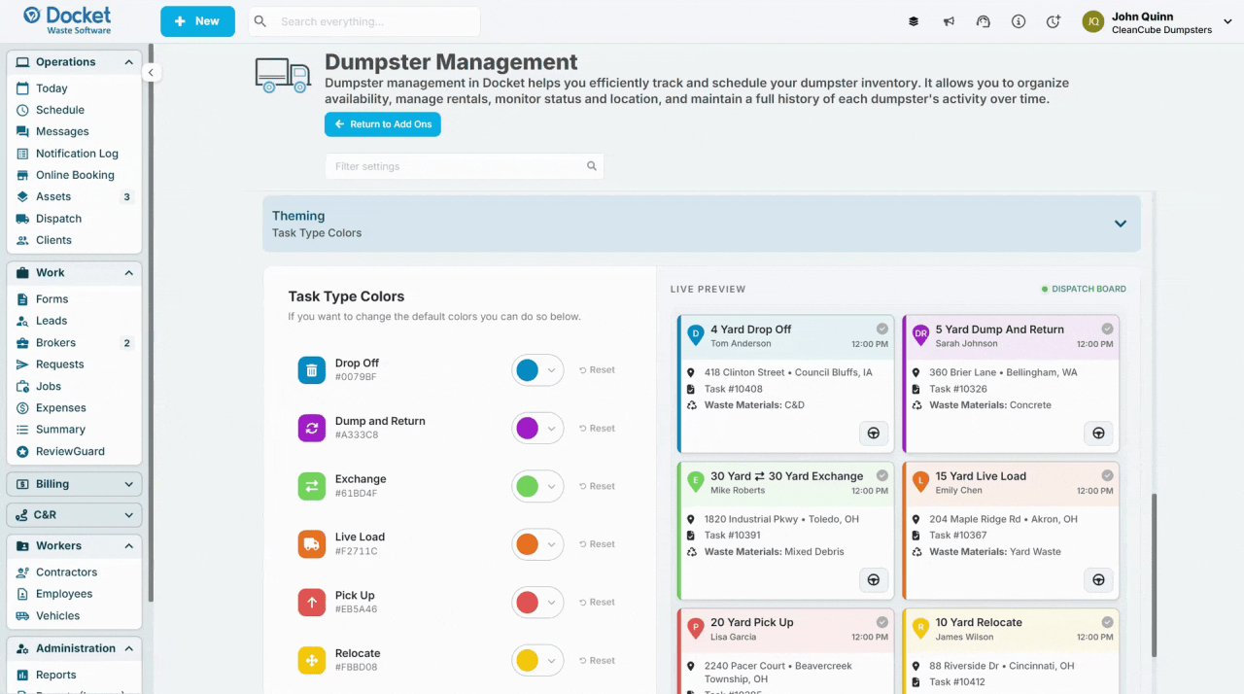The height and width of the screenshot is (694, 1244).
Task: Open announcements megaphone icon
Action: pos(949,21)
